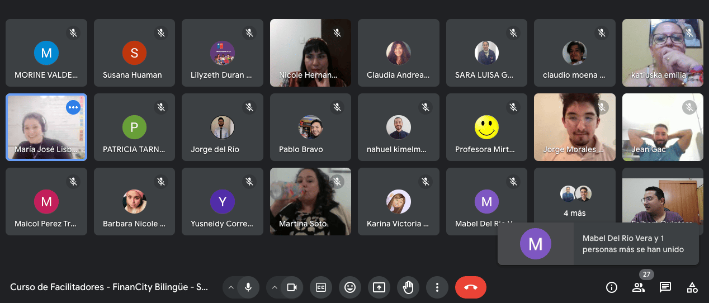This screenshot has height=303, width=709.
Task: Open the three-dot more options menu
Action: (x=437, y=287)
